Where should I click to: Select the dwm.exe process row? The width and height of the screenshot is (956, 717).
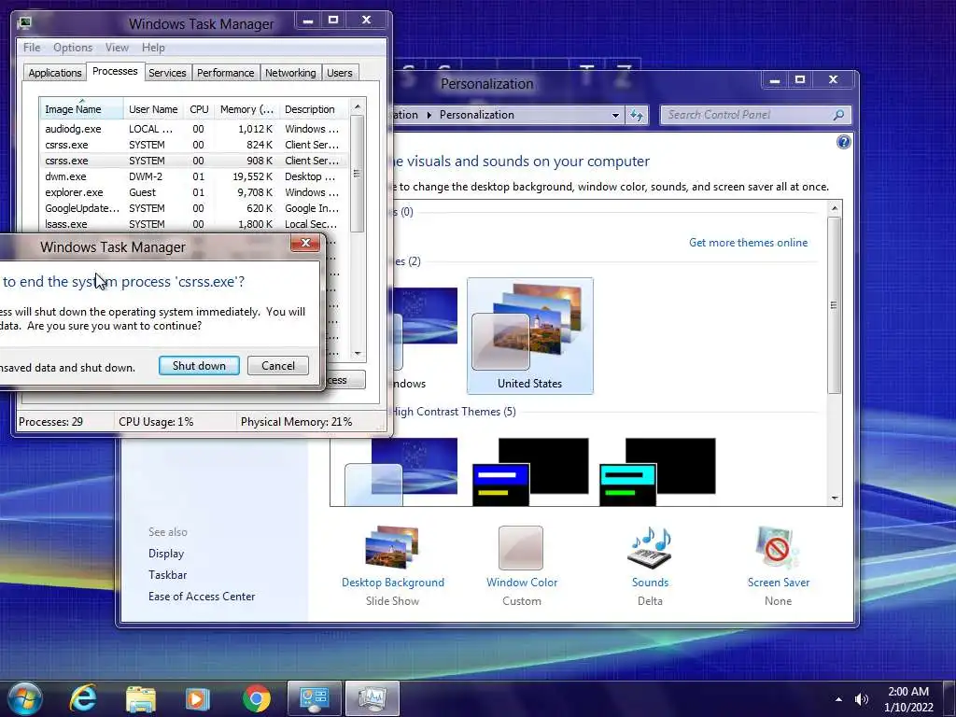pos(194,176)
